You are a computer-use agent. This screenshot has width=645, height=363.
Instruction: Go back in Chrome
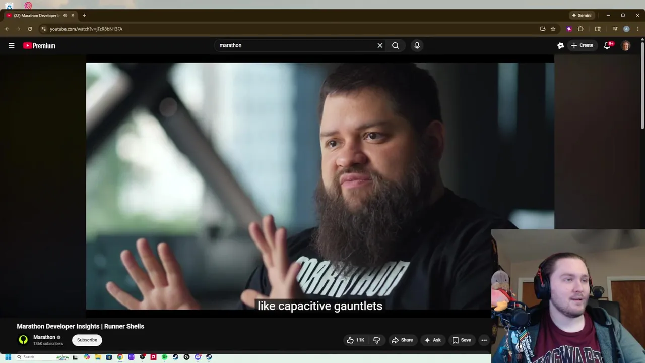[7, 29]
